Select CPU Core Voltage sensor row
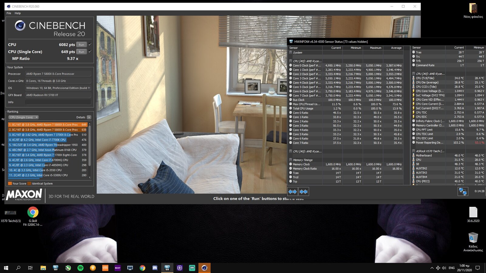 (448, 91)
